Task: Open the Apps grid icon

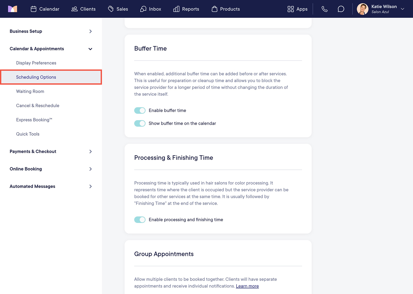Action: (291, 9)
